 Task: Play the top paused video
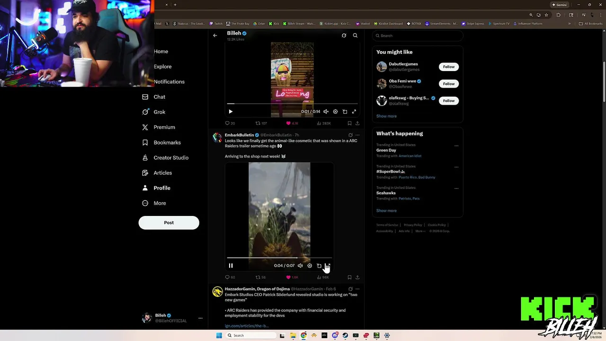[231, 112]
